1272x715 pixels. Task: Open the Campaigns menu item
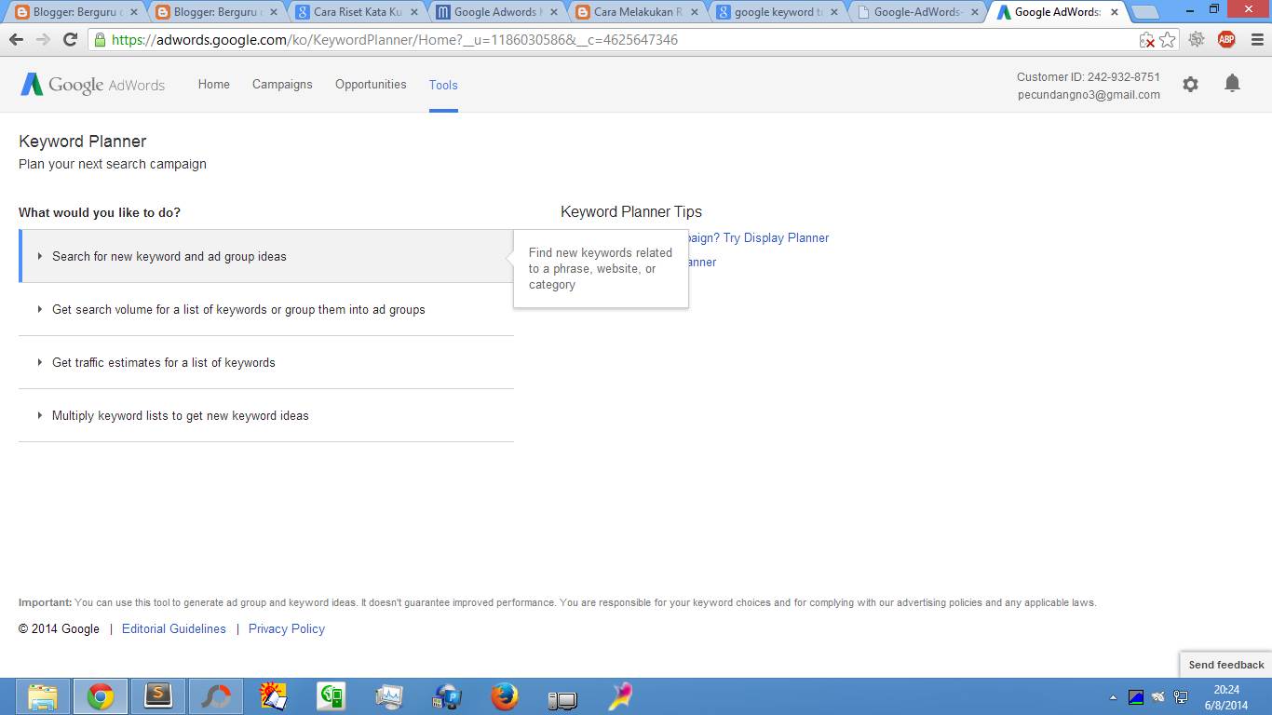pos(282,85)
